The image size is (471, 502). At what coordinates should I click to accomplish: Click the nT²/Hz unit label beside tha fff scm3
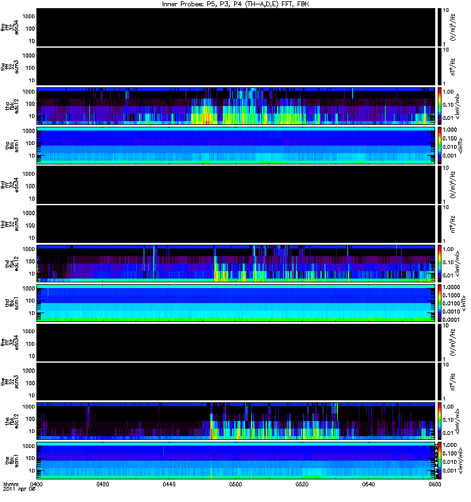[x=453, y=67]
